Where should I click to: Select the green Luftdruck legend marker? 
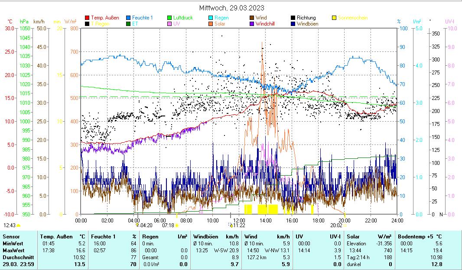[x=170, y=18]
